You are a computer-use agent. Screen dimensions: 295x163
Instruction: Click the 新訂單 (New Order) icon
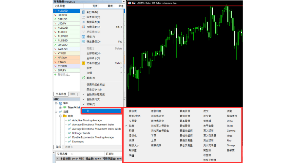point(84,12)
